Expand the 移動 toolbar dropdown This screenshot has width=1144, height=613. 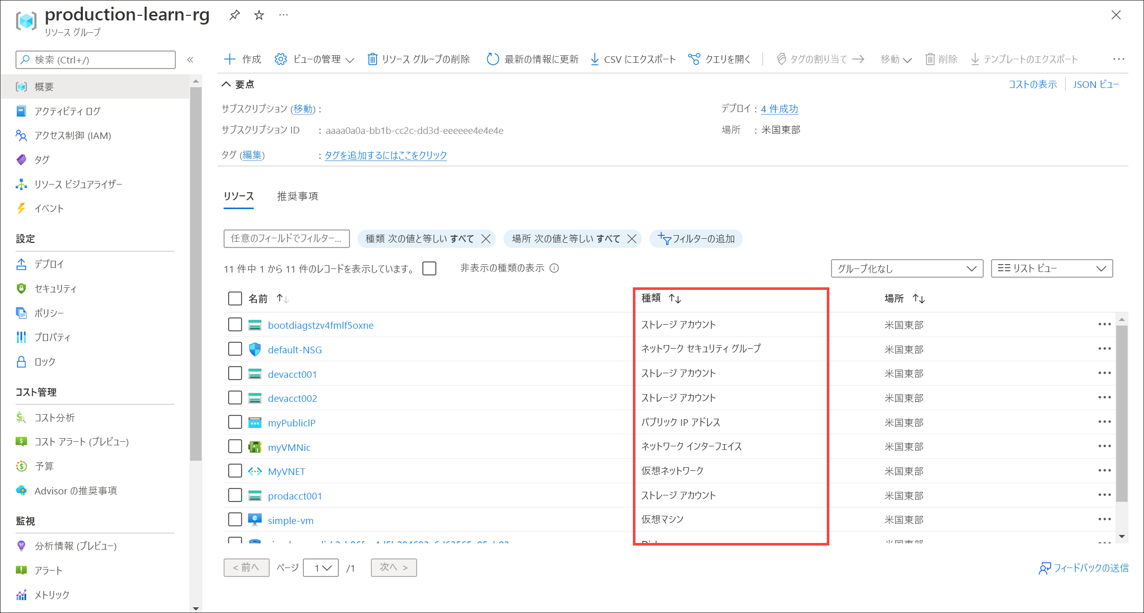896,59
